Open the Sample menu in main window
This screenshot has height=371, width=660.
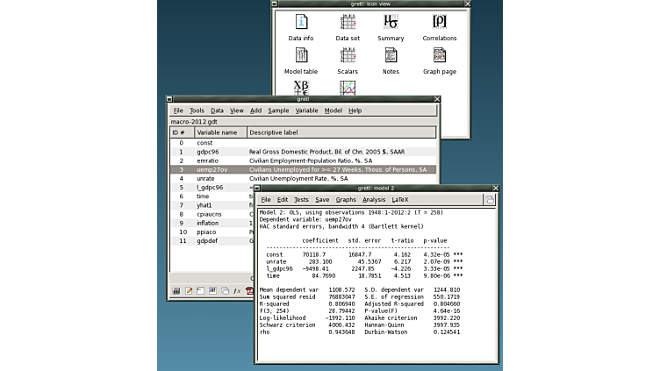click(x=278, y=111)
